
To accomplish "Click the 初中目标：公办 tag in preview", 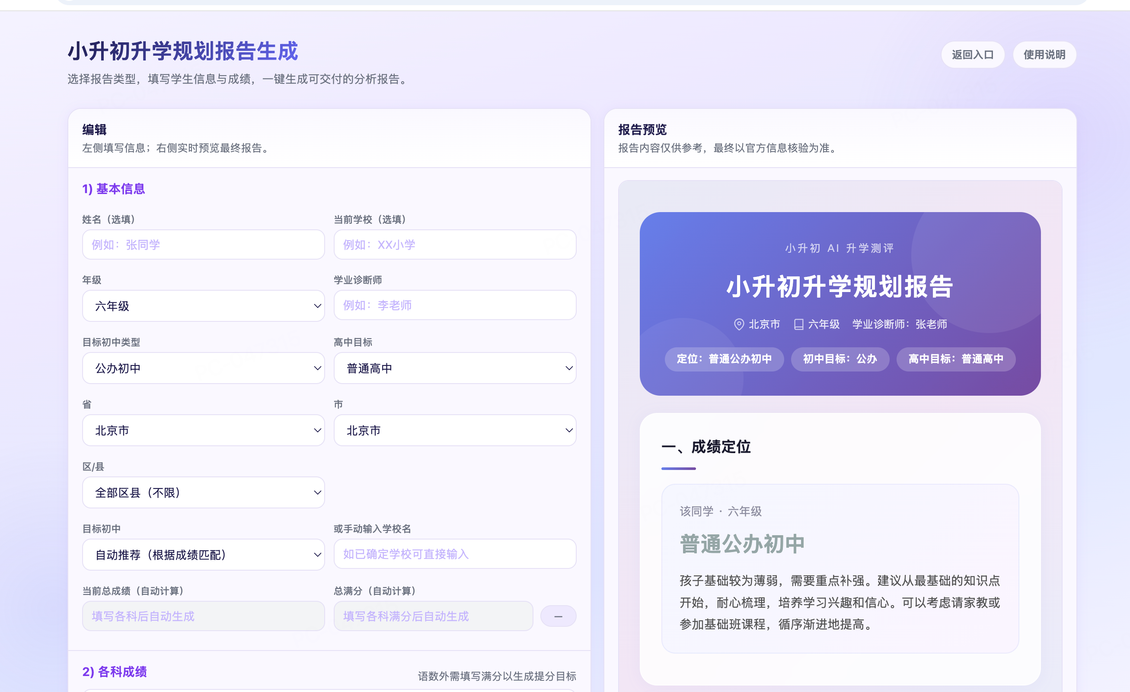I will tap(840, 359).
